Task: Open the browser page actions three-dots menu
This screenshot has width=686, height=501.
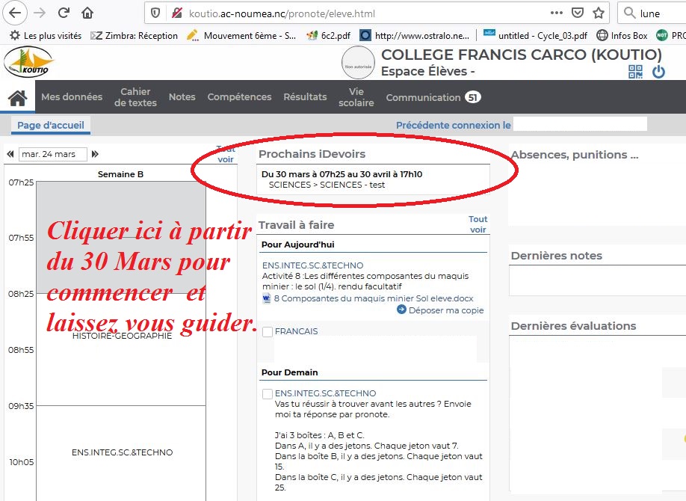Action: point(557,13)
